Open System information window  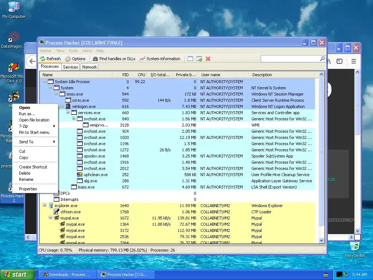click(160, 59)
